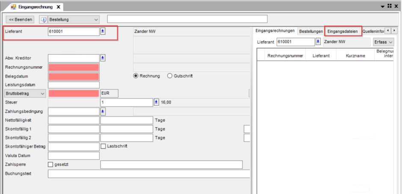Expand the Erfass dropdown in right panel
This screenshot has width=402, height=194.
[x=384, y=42]
